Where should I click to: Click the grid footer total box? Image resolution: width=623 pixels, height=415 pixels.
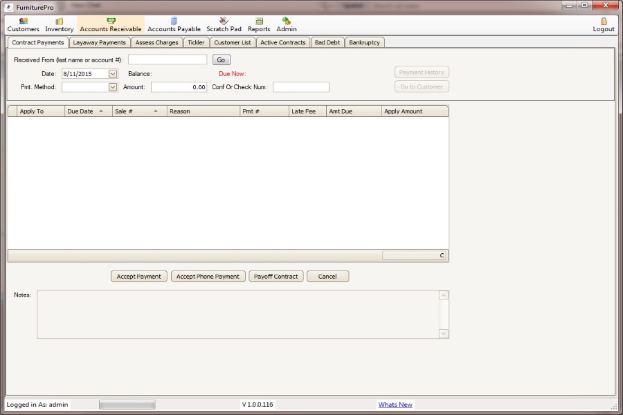coord(414,255)
